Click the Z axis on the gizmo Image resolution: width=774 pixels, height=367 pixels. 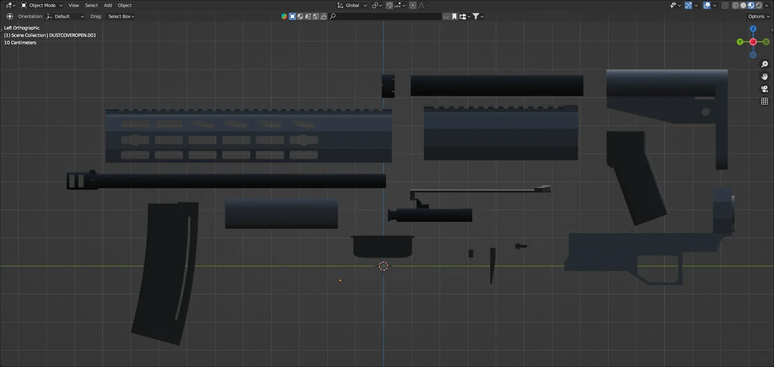coord(753,29)
